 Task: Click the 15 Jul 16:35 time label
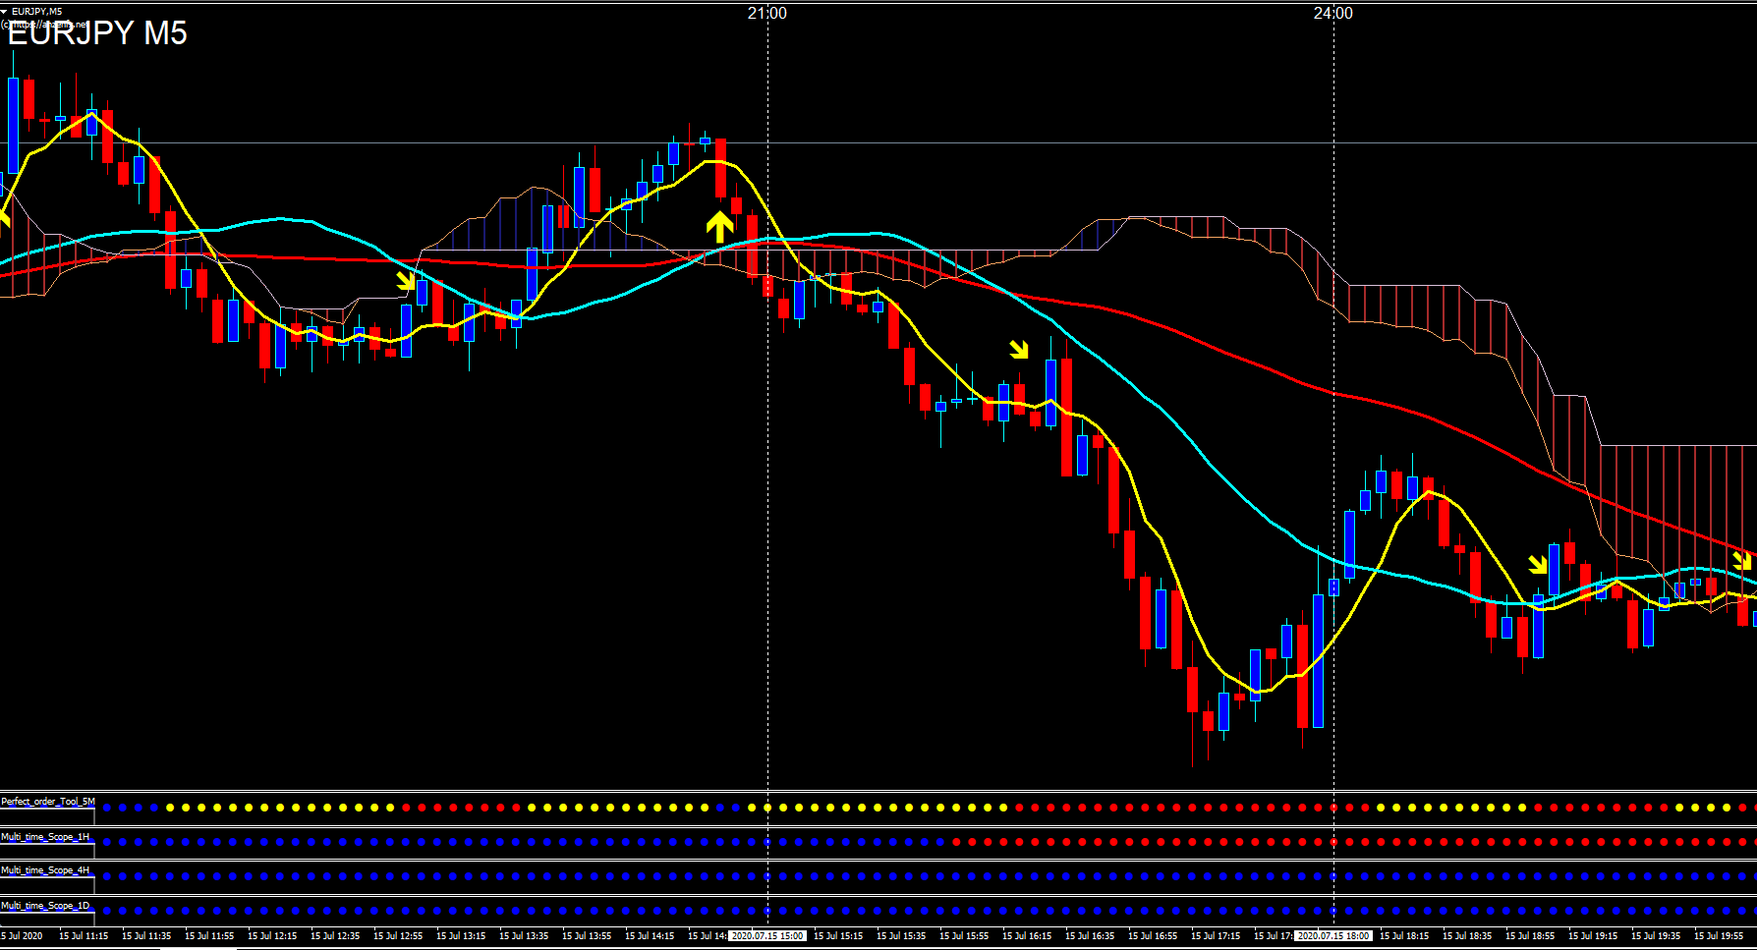tap(1090, 936)
